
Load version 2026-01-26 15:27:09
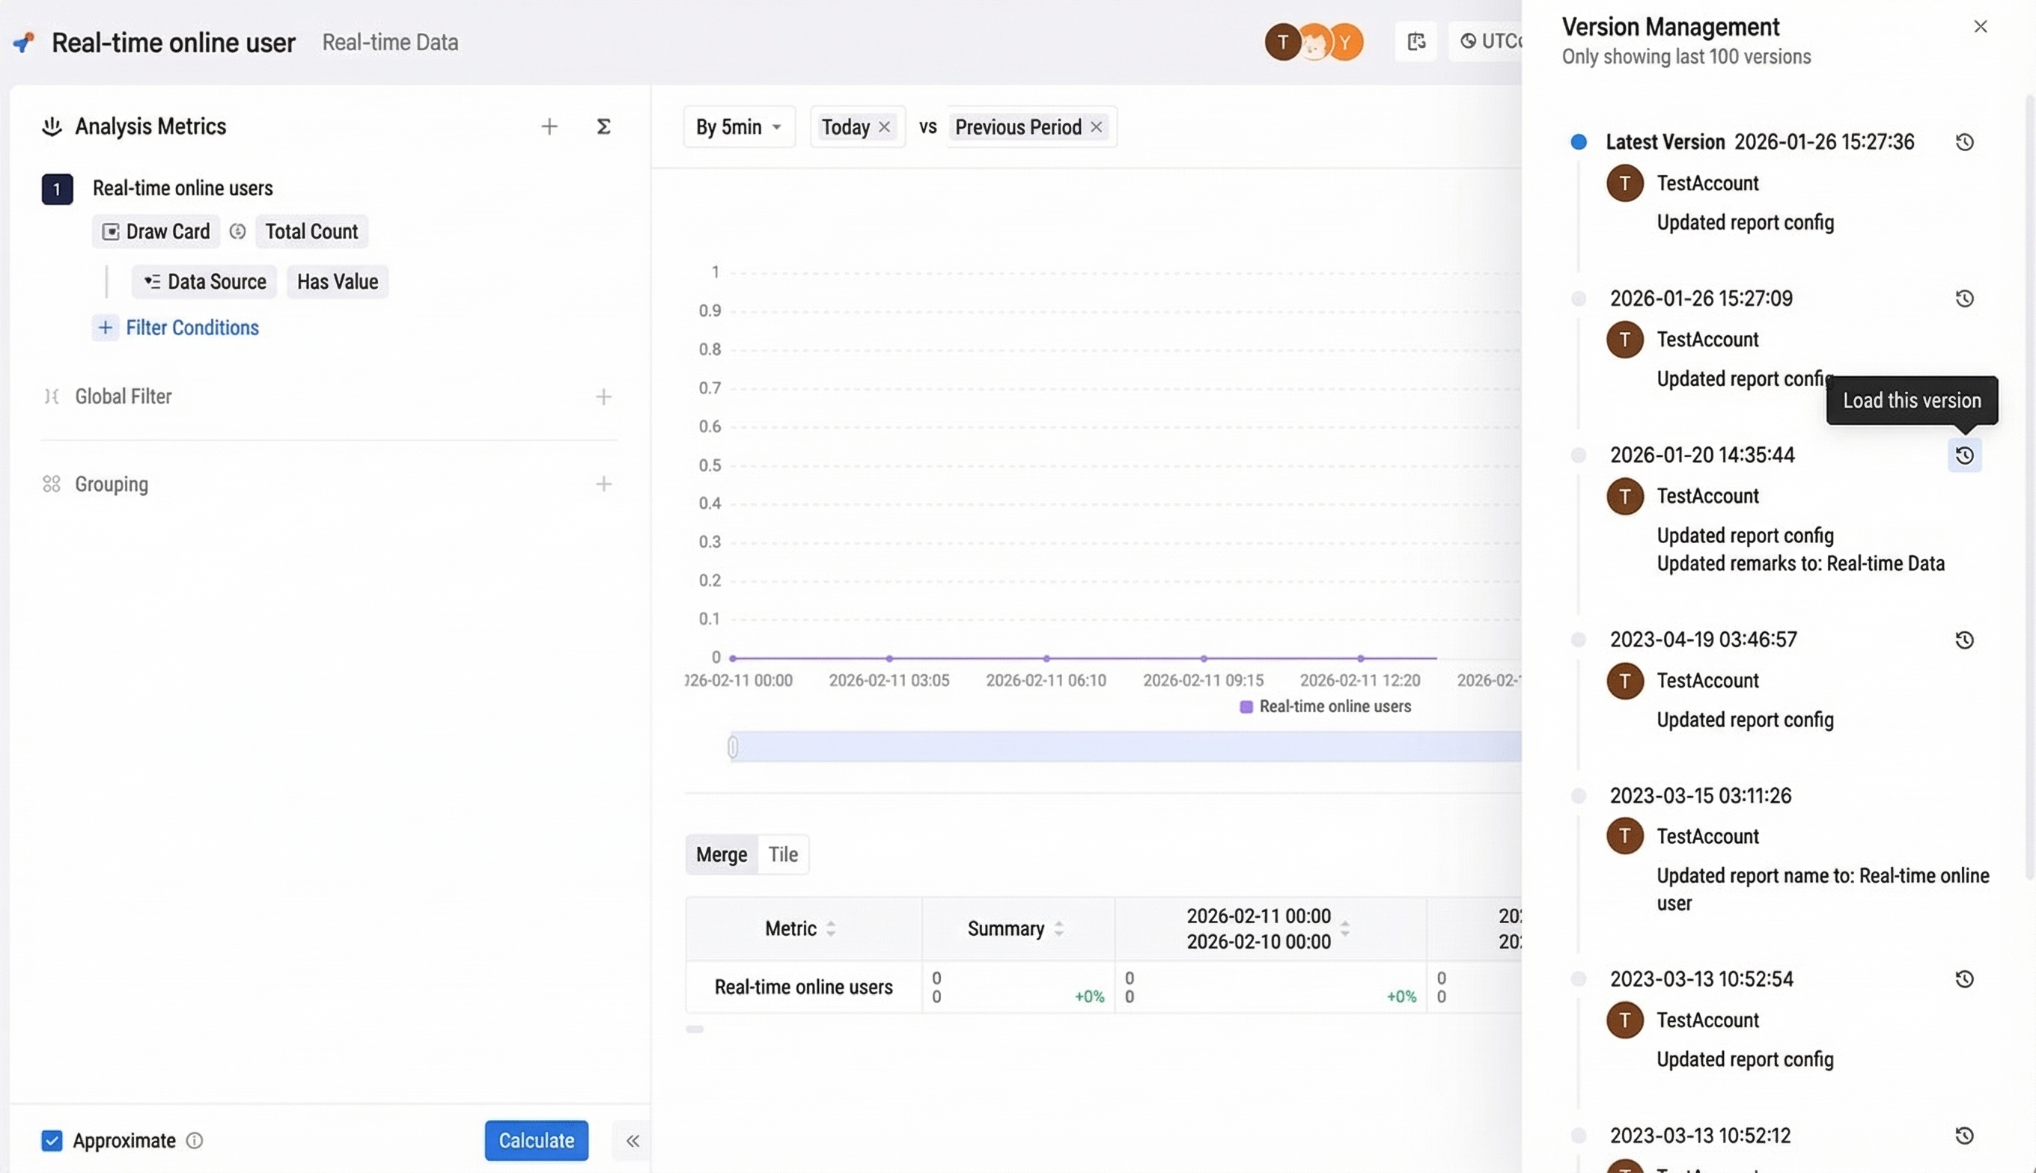(1964, 298)
